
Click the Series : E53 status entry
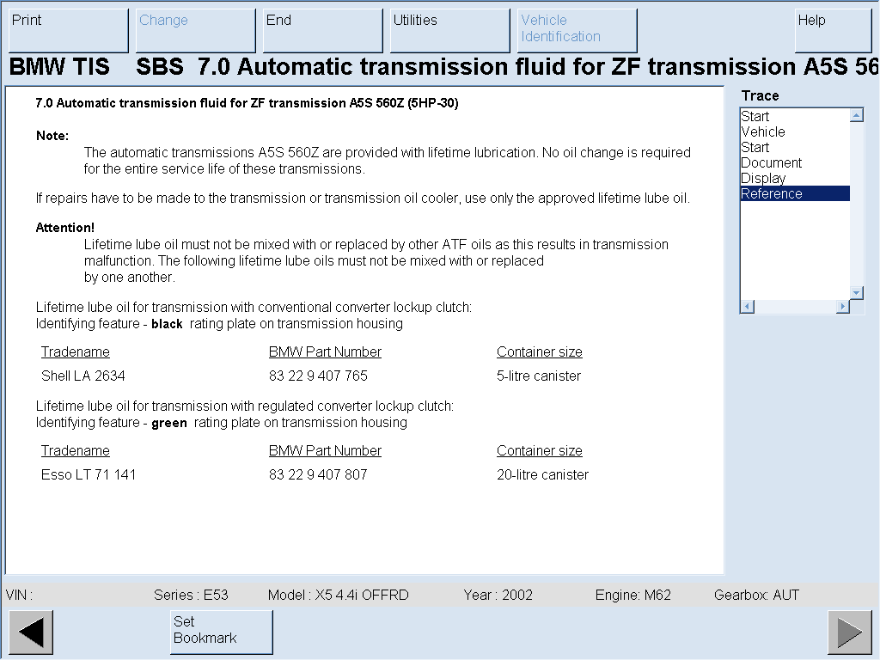pyautogui.click(x=191, y=595)
